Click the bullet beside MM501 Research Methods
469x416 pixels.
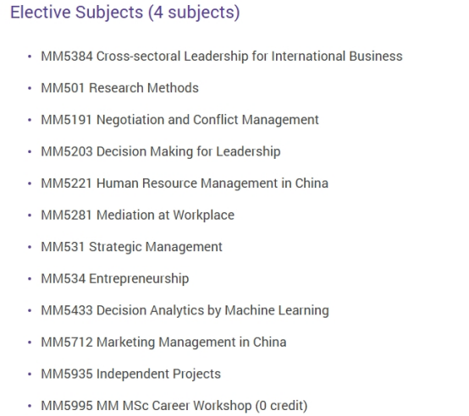coord(30,88)
